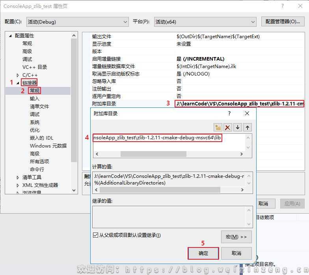Toggle 从父级或项目默认设置继承 checkbox
This screenshot has height=275, width=309.
coord(95,235)
